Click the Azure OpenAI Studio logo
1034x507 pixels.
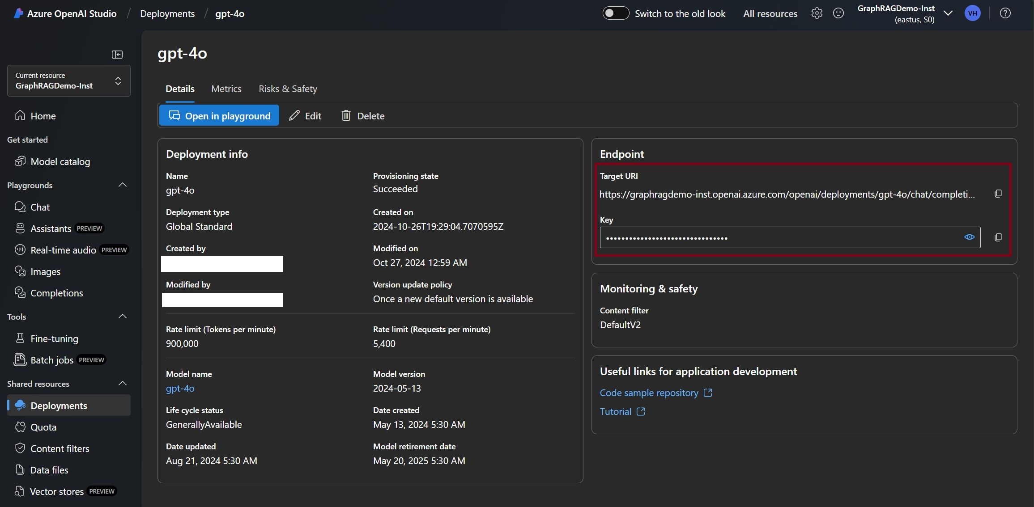(x=19, y=13)
